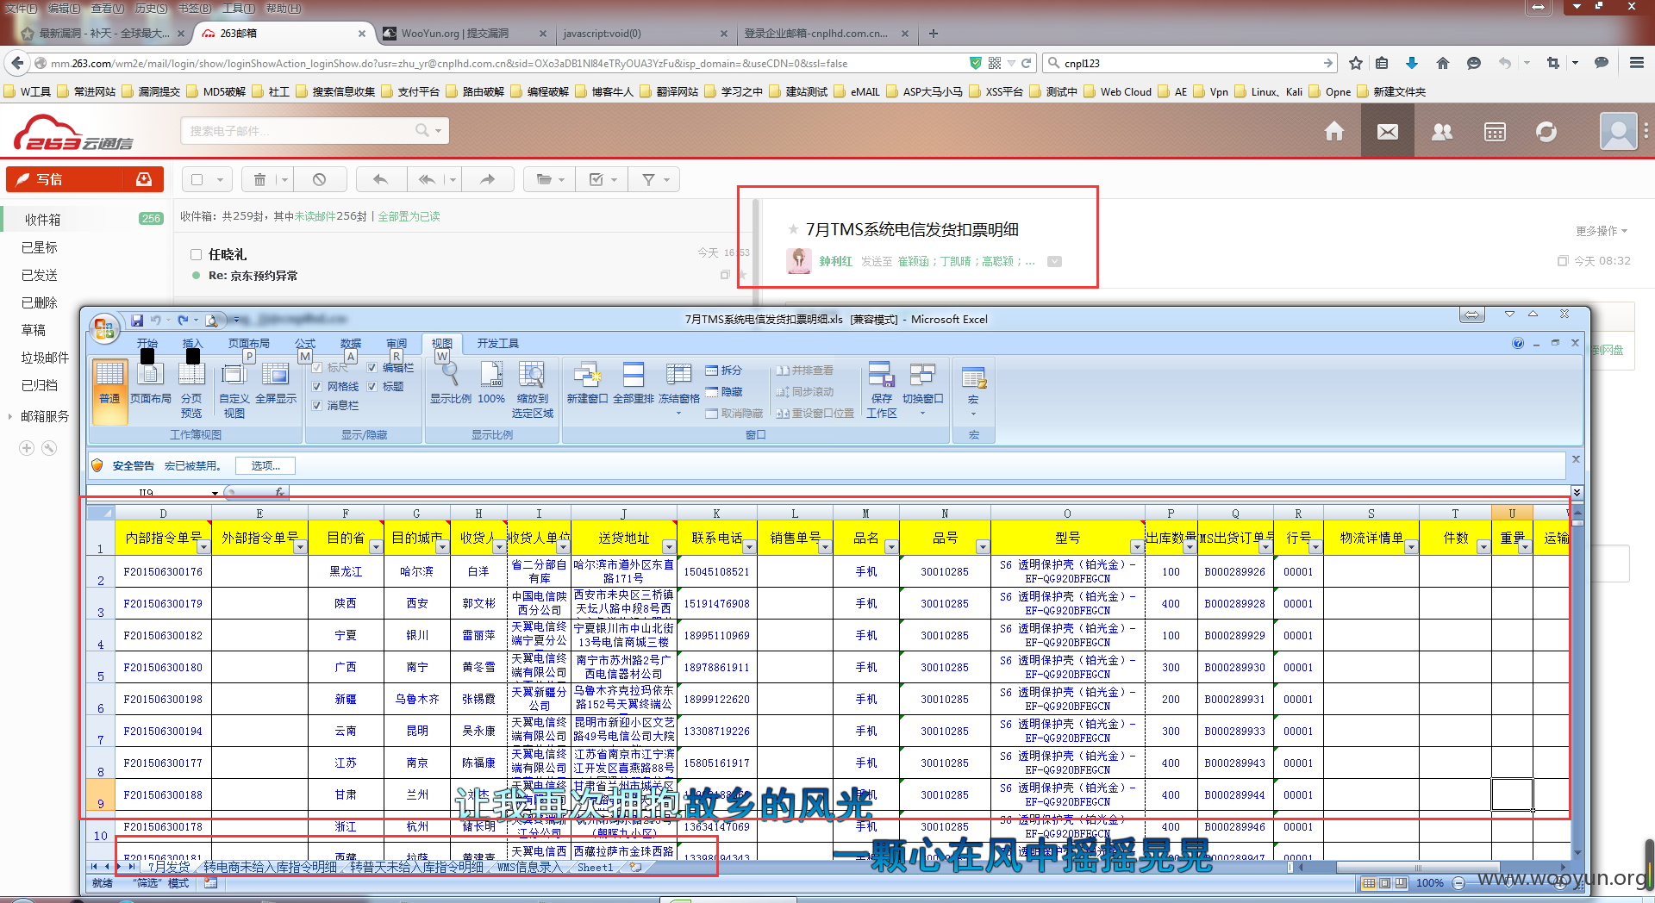Open 垃圾邮件 spam folder
The image size is (1655, 903).
click(45, 358)
